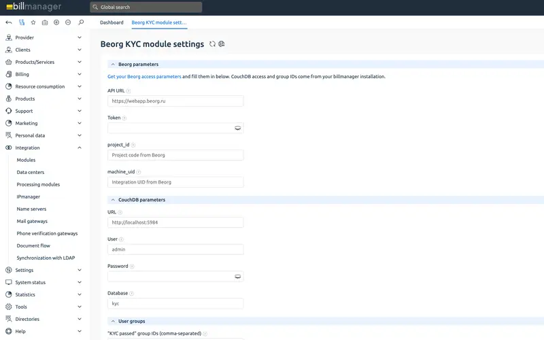Open Synchronization with LDAP menu item
This screenshot has width=544, height=340.
coord(46,258)
